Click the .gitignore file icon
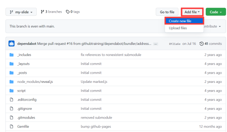The image size is (227, 132). pyautogui.click(x=11, y=108)
